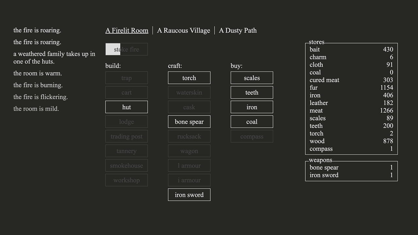Buy coal from the buy list
The image size is (418, 235).
point(252,122)
